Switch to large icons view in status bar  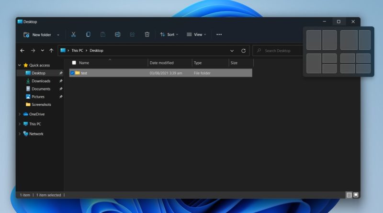[x=356, y=195]
